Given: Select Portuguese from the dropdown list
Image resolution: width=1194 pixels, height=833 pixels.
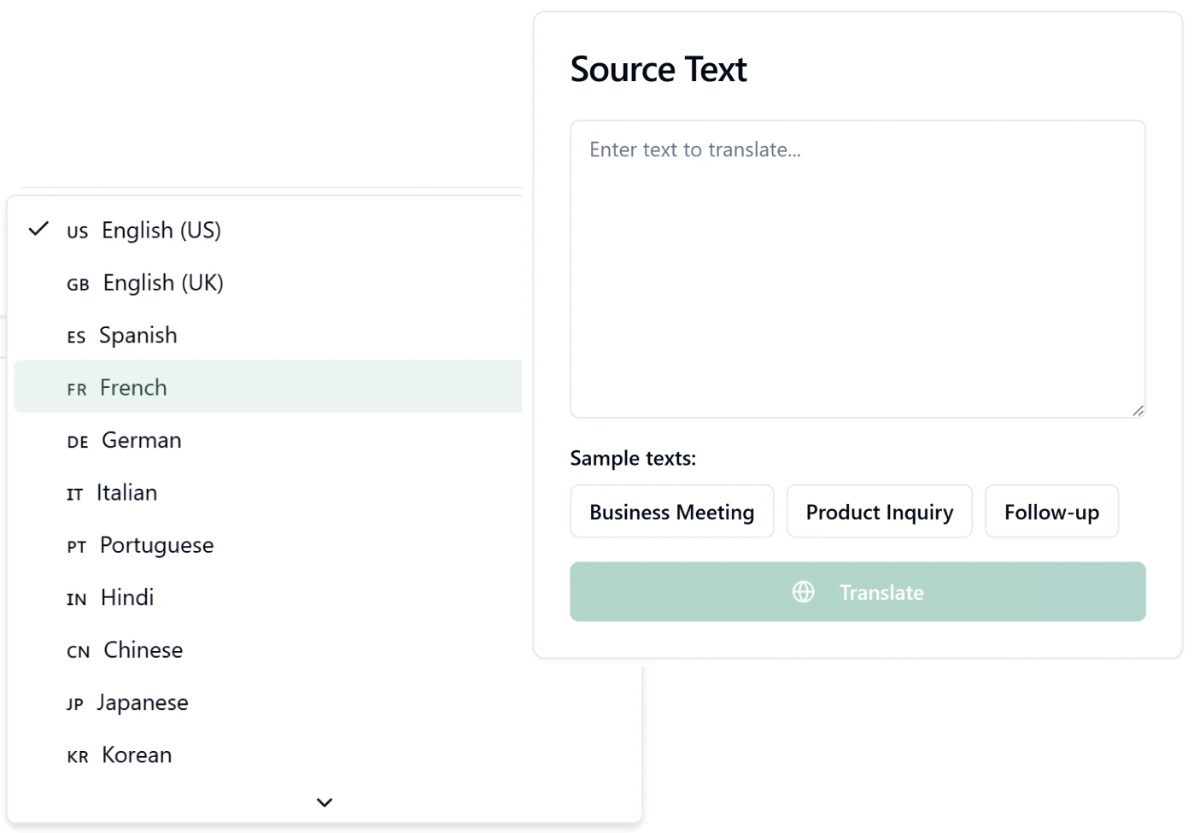Looking at the screenshot, I should (x=156, y=545).
